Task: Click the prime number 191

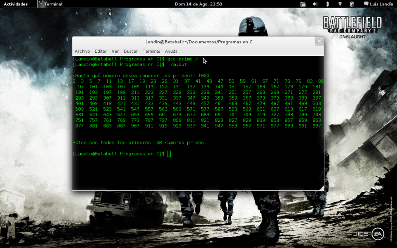Action: (x=79, y=92)
